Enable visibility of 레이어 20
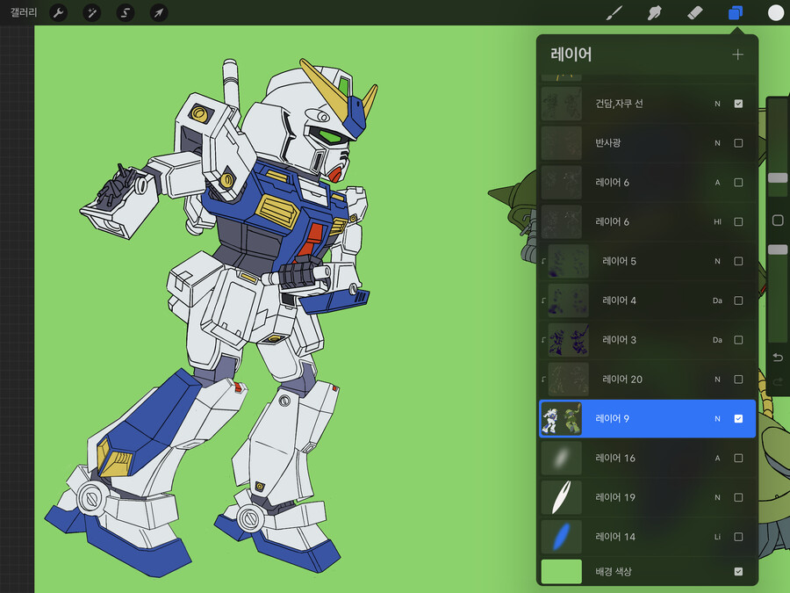This screenshot has height=593, width=790. [x=738, y=380]
